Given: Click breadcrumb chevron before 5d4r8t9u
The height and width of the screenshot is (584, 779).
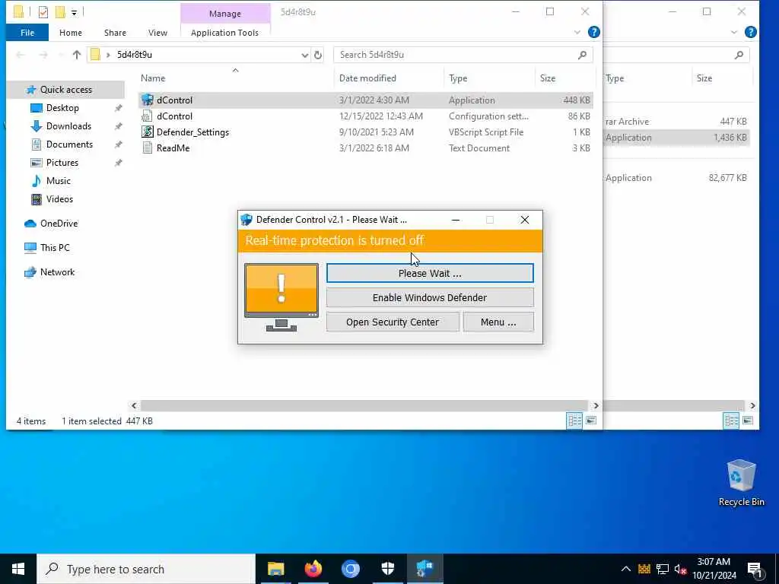Looking at the screenshot, I should (108, 55).
